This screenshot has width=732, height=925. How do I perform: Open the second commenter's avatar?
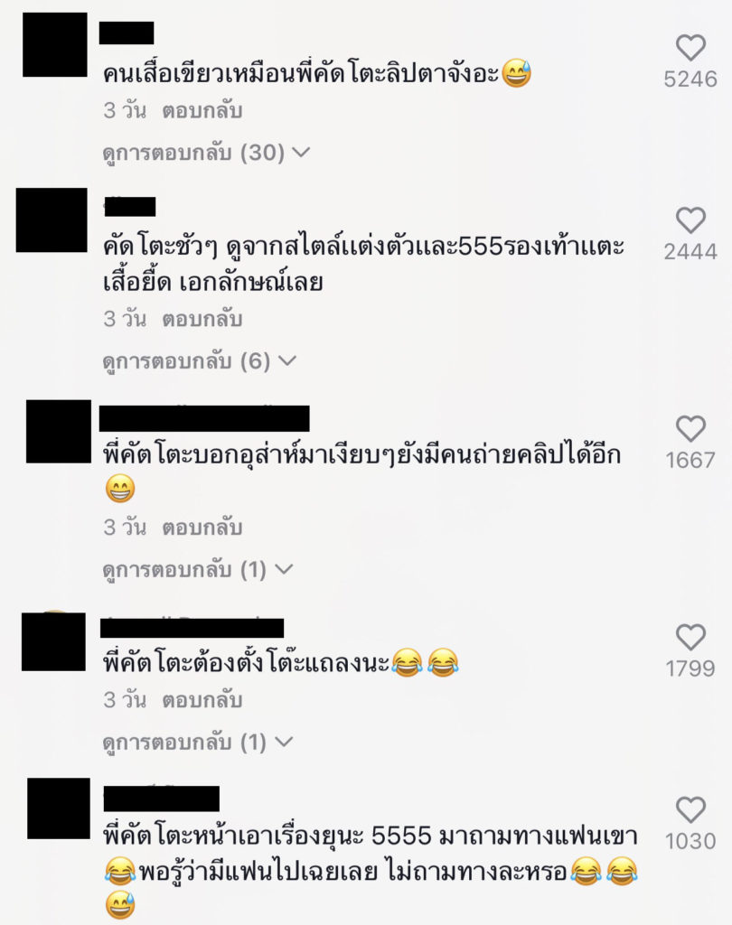point(52,220)
